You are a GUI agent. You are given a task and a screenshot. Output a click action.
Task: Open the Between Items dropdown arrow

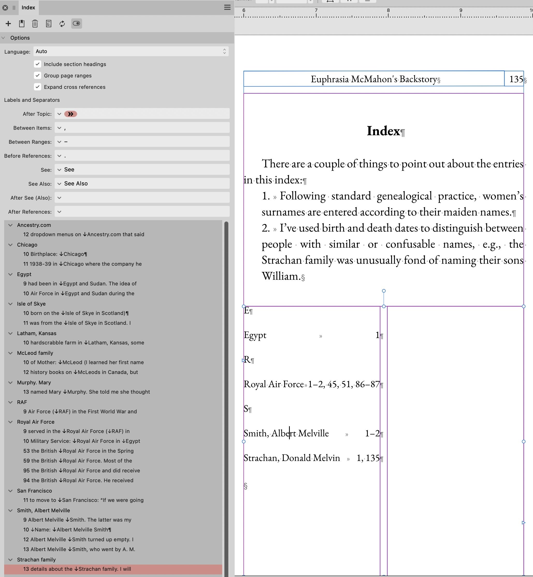[x=59, y=128]
